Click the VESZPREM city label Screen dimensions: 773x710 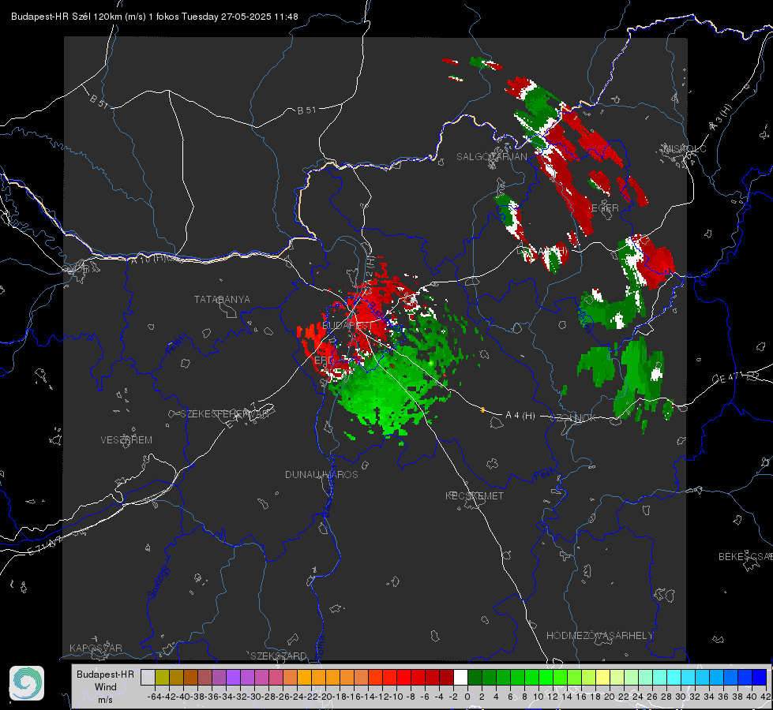(126, 440)
